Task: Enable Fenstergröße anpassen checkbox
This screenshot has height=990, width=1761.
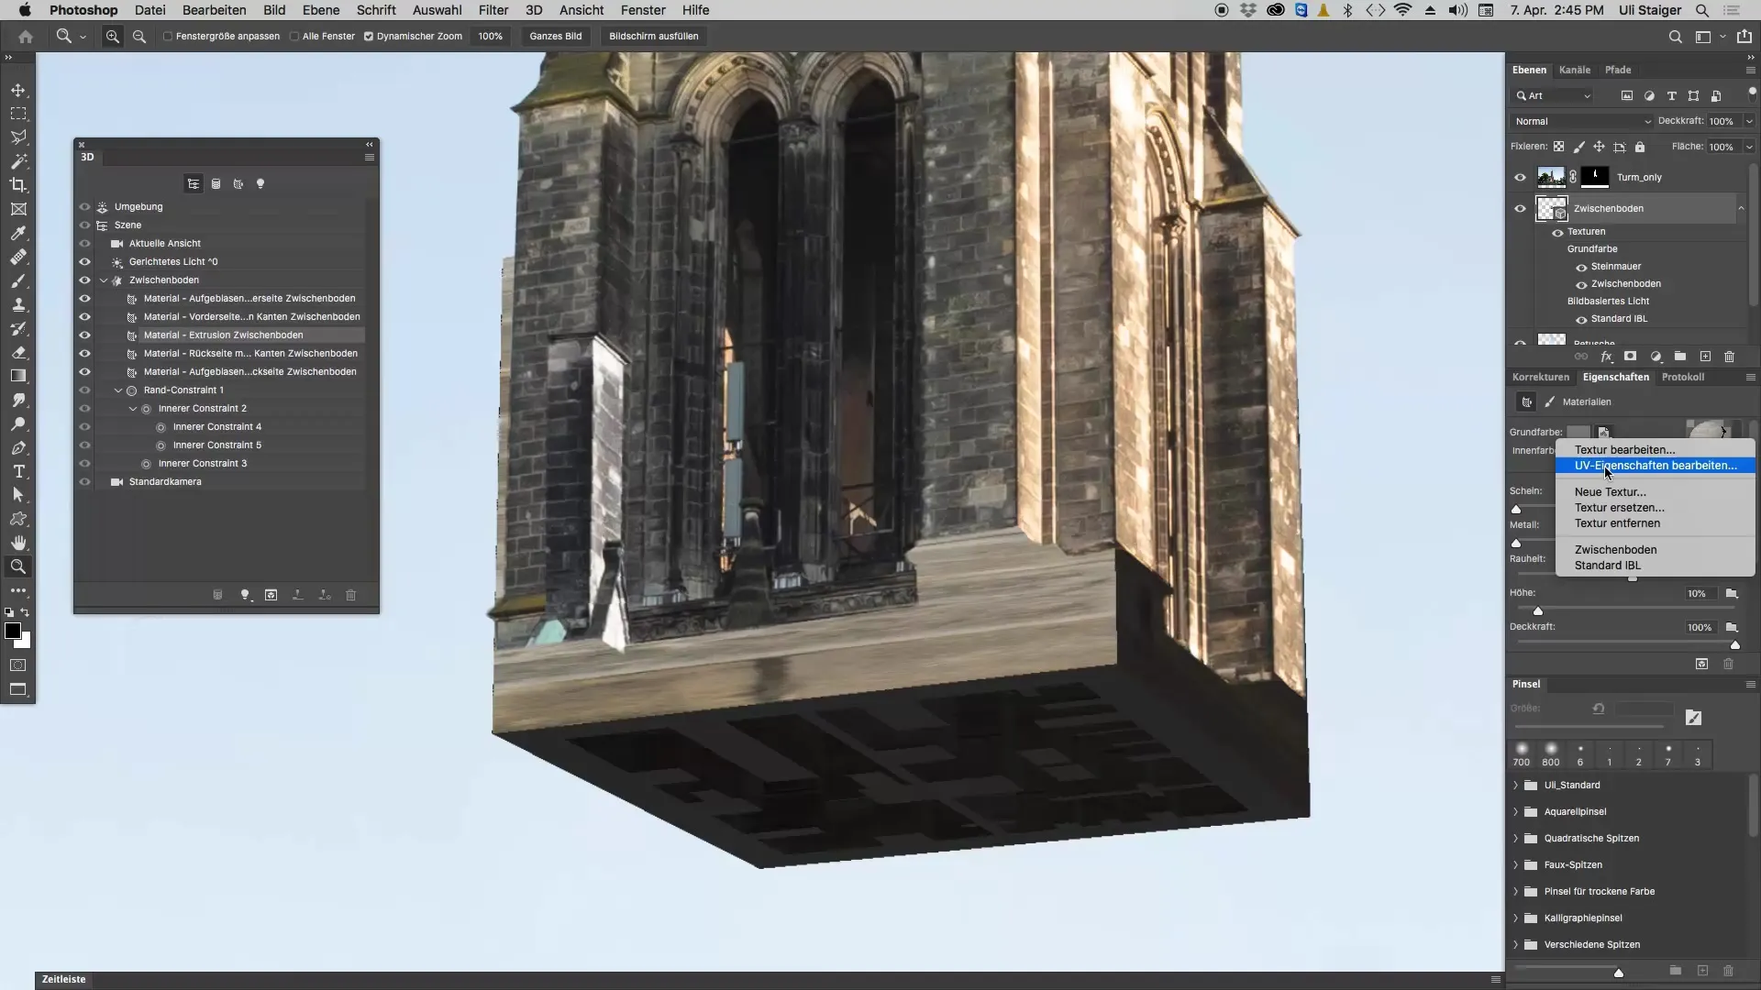Action: pyautogui.click(x=168, y=37)
